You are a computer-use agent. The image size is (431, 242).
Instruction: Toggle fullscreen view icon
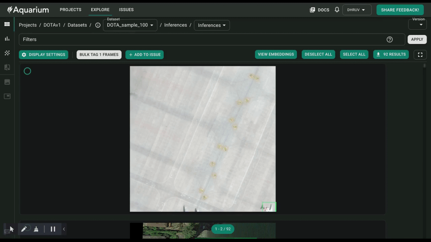(420, 54)
